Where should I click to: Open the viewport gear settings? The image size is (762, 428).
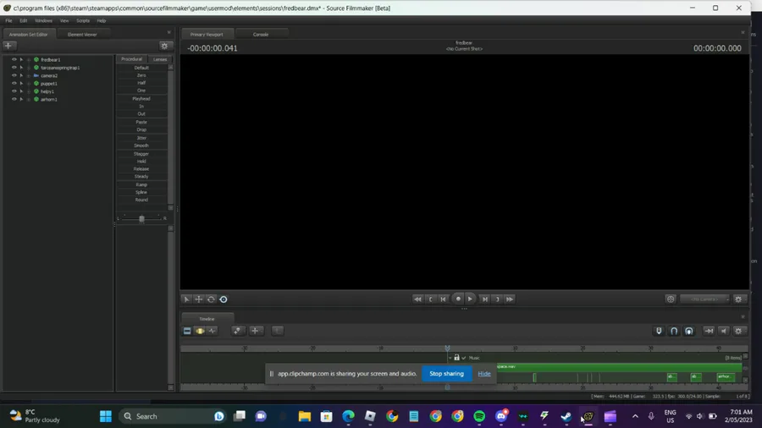pos(738,299)
